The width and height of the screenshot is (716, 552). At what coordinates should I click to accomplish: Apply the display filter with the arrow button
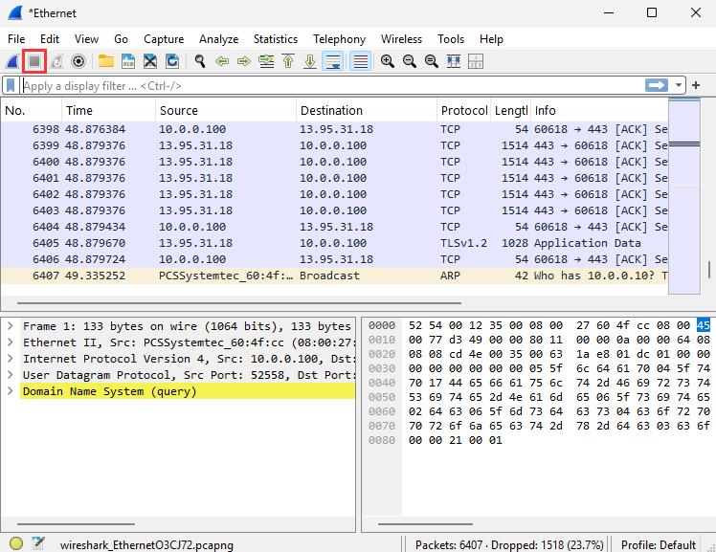tap(657, 85)
